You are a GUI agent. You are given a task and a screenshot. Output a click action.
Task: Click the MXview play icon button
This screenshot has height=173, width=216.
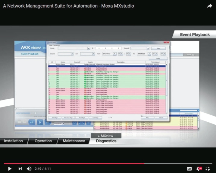[x=40, y=122]
